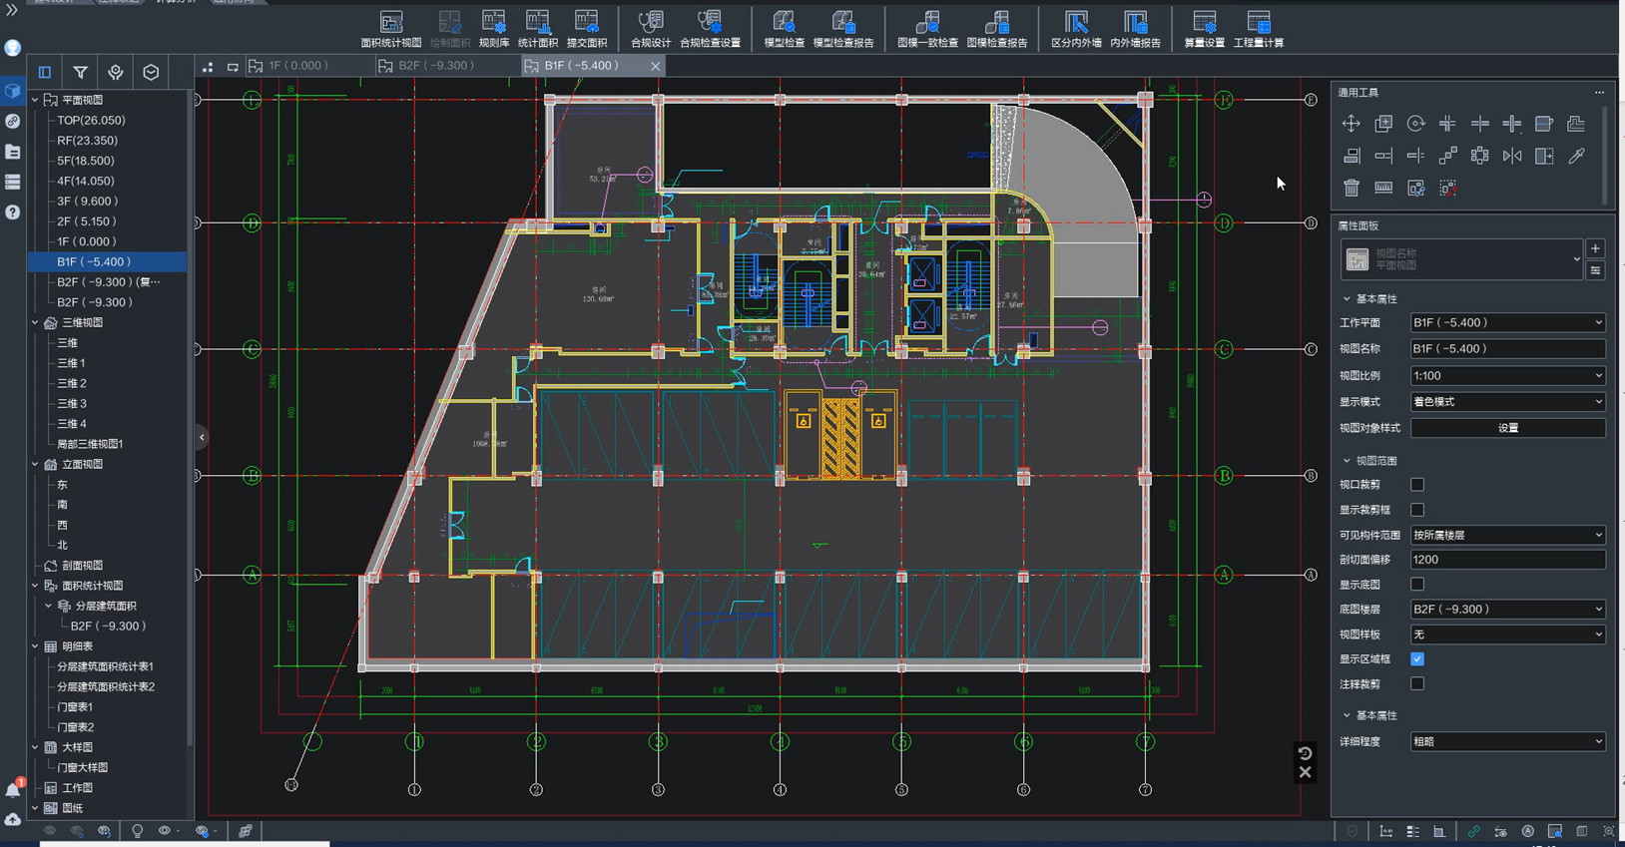Switch to B2F (-9.300) view tab
Image resolution: width=1625 pixels, height=847 pixels.
click(445, 66)
